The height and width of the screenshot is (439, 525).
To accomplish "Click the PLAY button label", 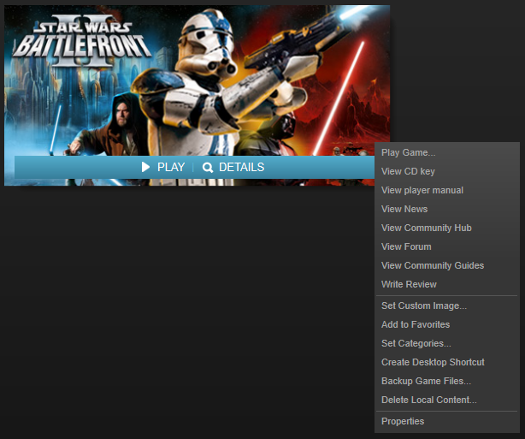I will coord(171,167).
